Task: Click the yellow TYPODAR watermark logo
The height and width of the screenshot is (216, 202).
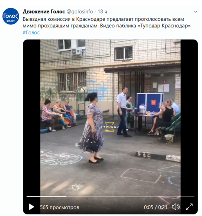Action: tap(110, 127)
